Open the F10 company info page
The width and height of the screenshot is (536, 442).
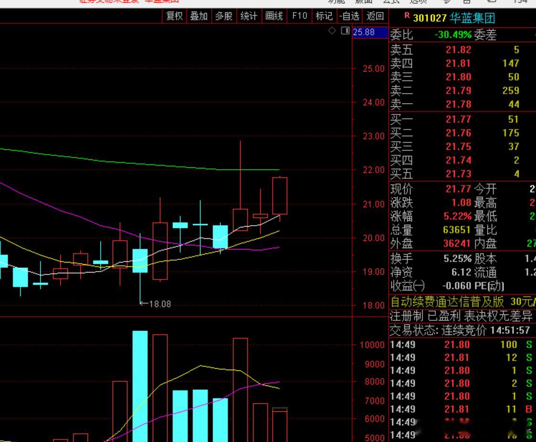tap(300, 16)
